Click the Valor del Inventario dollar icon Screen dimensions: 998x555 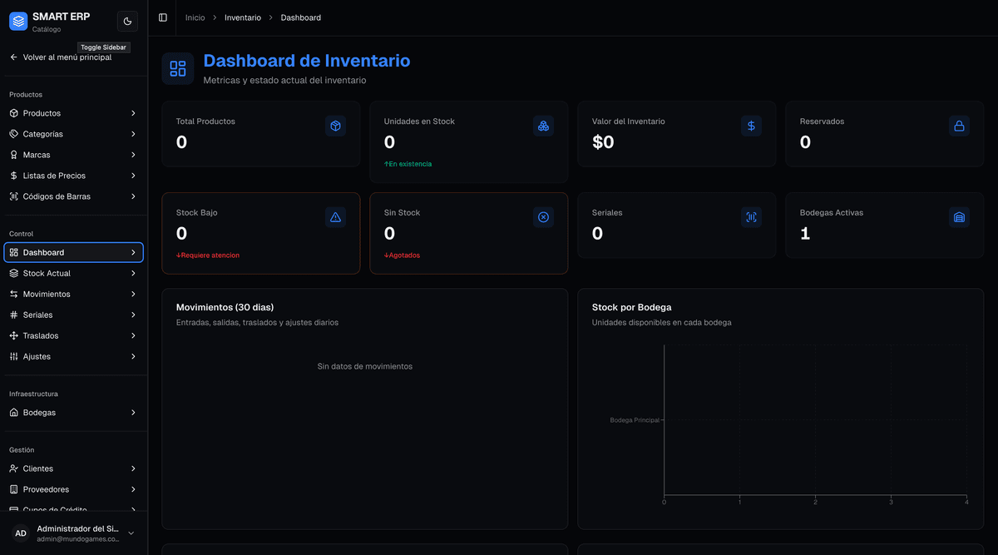click(x=751, y=126)
